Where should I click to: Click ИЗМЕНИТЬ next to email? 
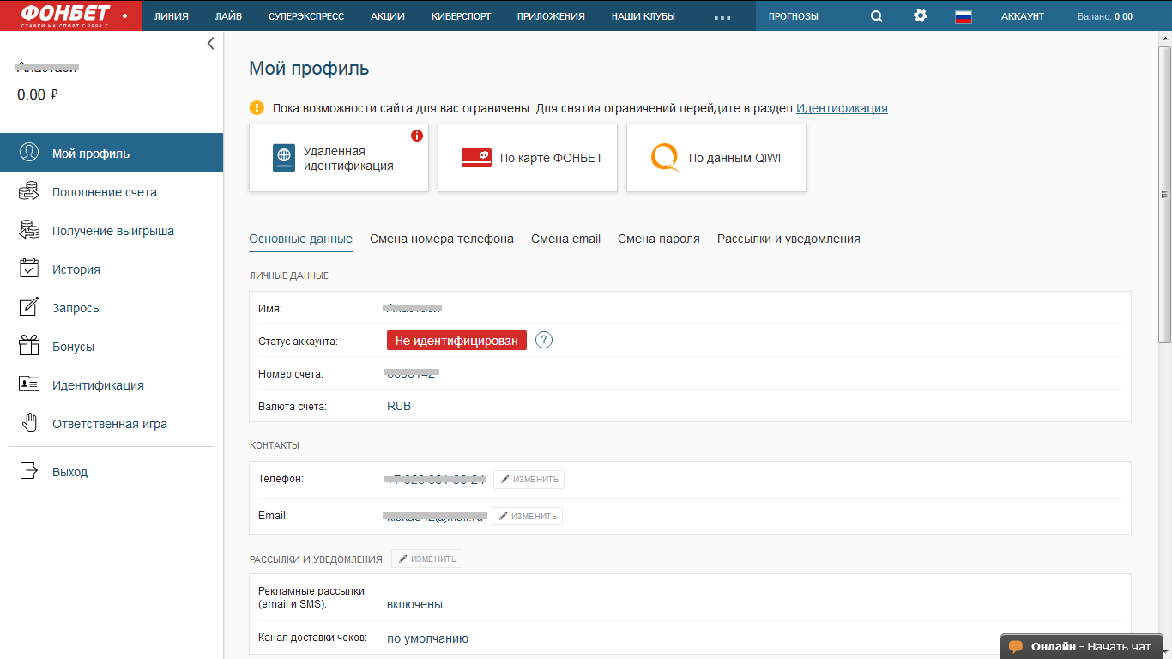pos(527,516)
